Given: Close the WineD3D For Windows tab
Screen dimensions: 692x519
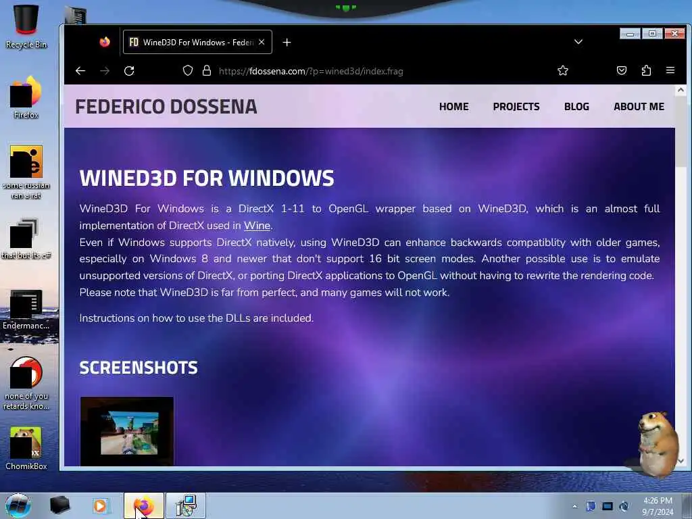Looking at the screenshot, I should pos(262,43).
